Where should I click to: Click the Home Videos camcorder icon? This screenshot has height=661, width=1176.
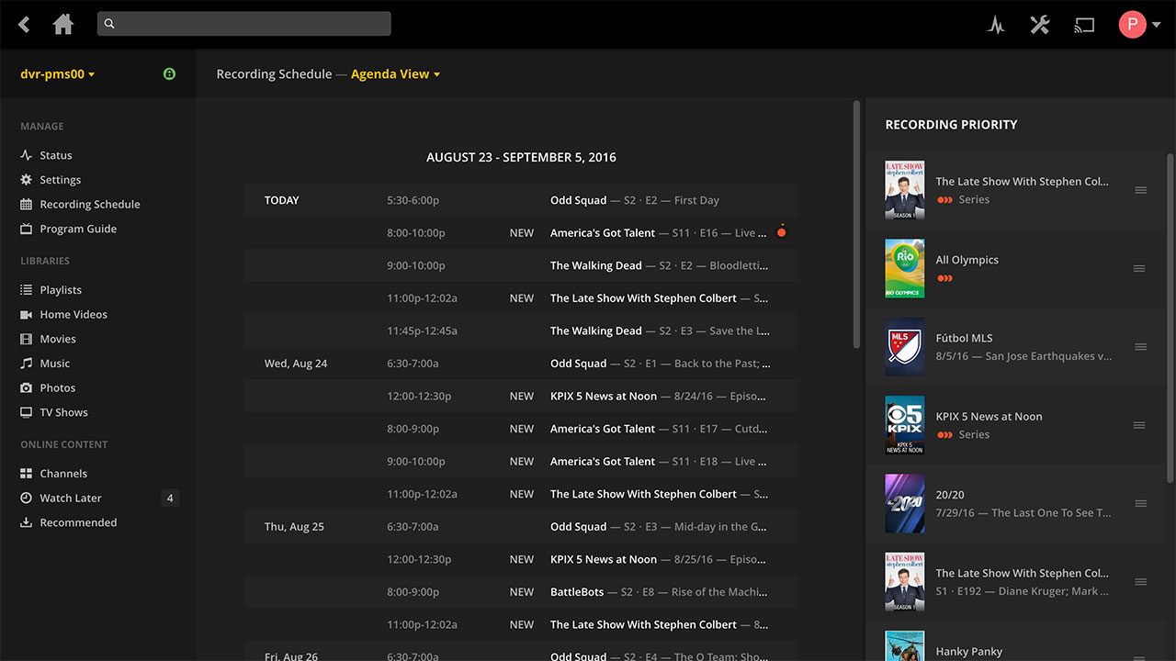click(x=27, y=314)
